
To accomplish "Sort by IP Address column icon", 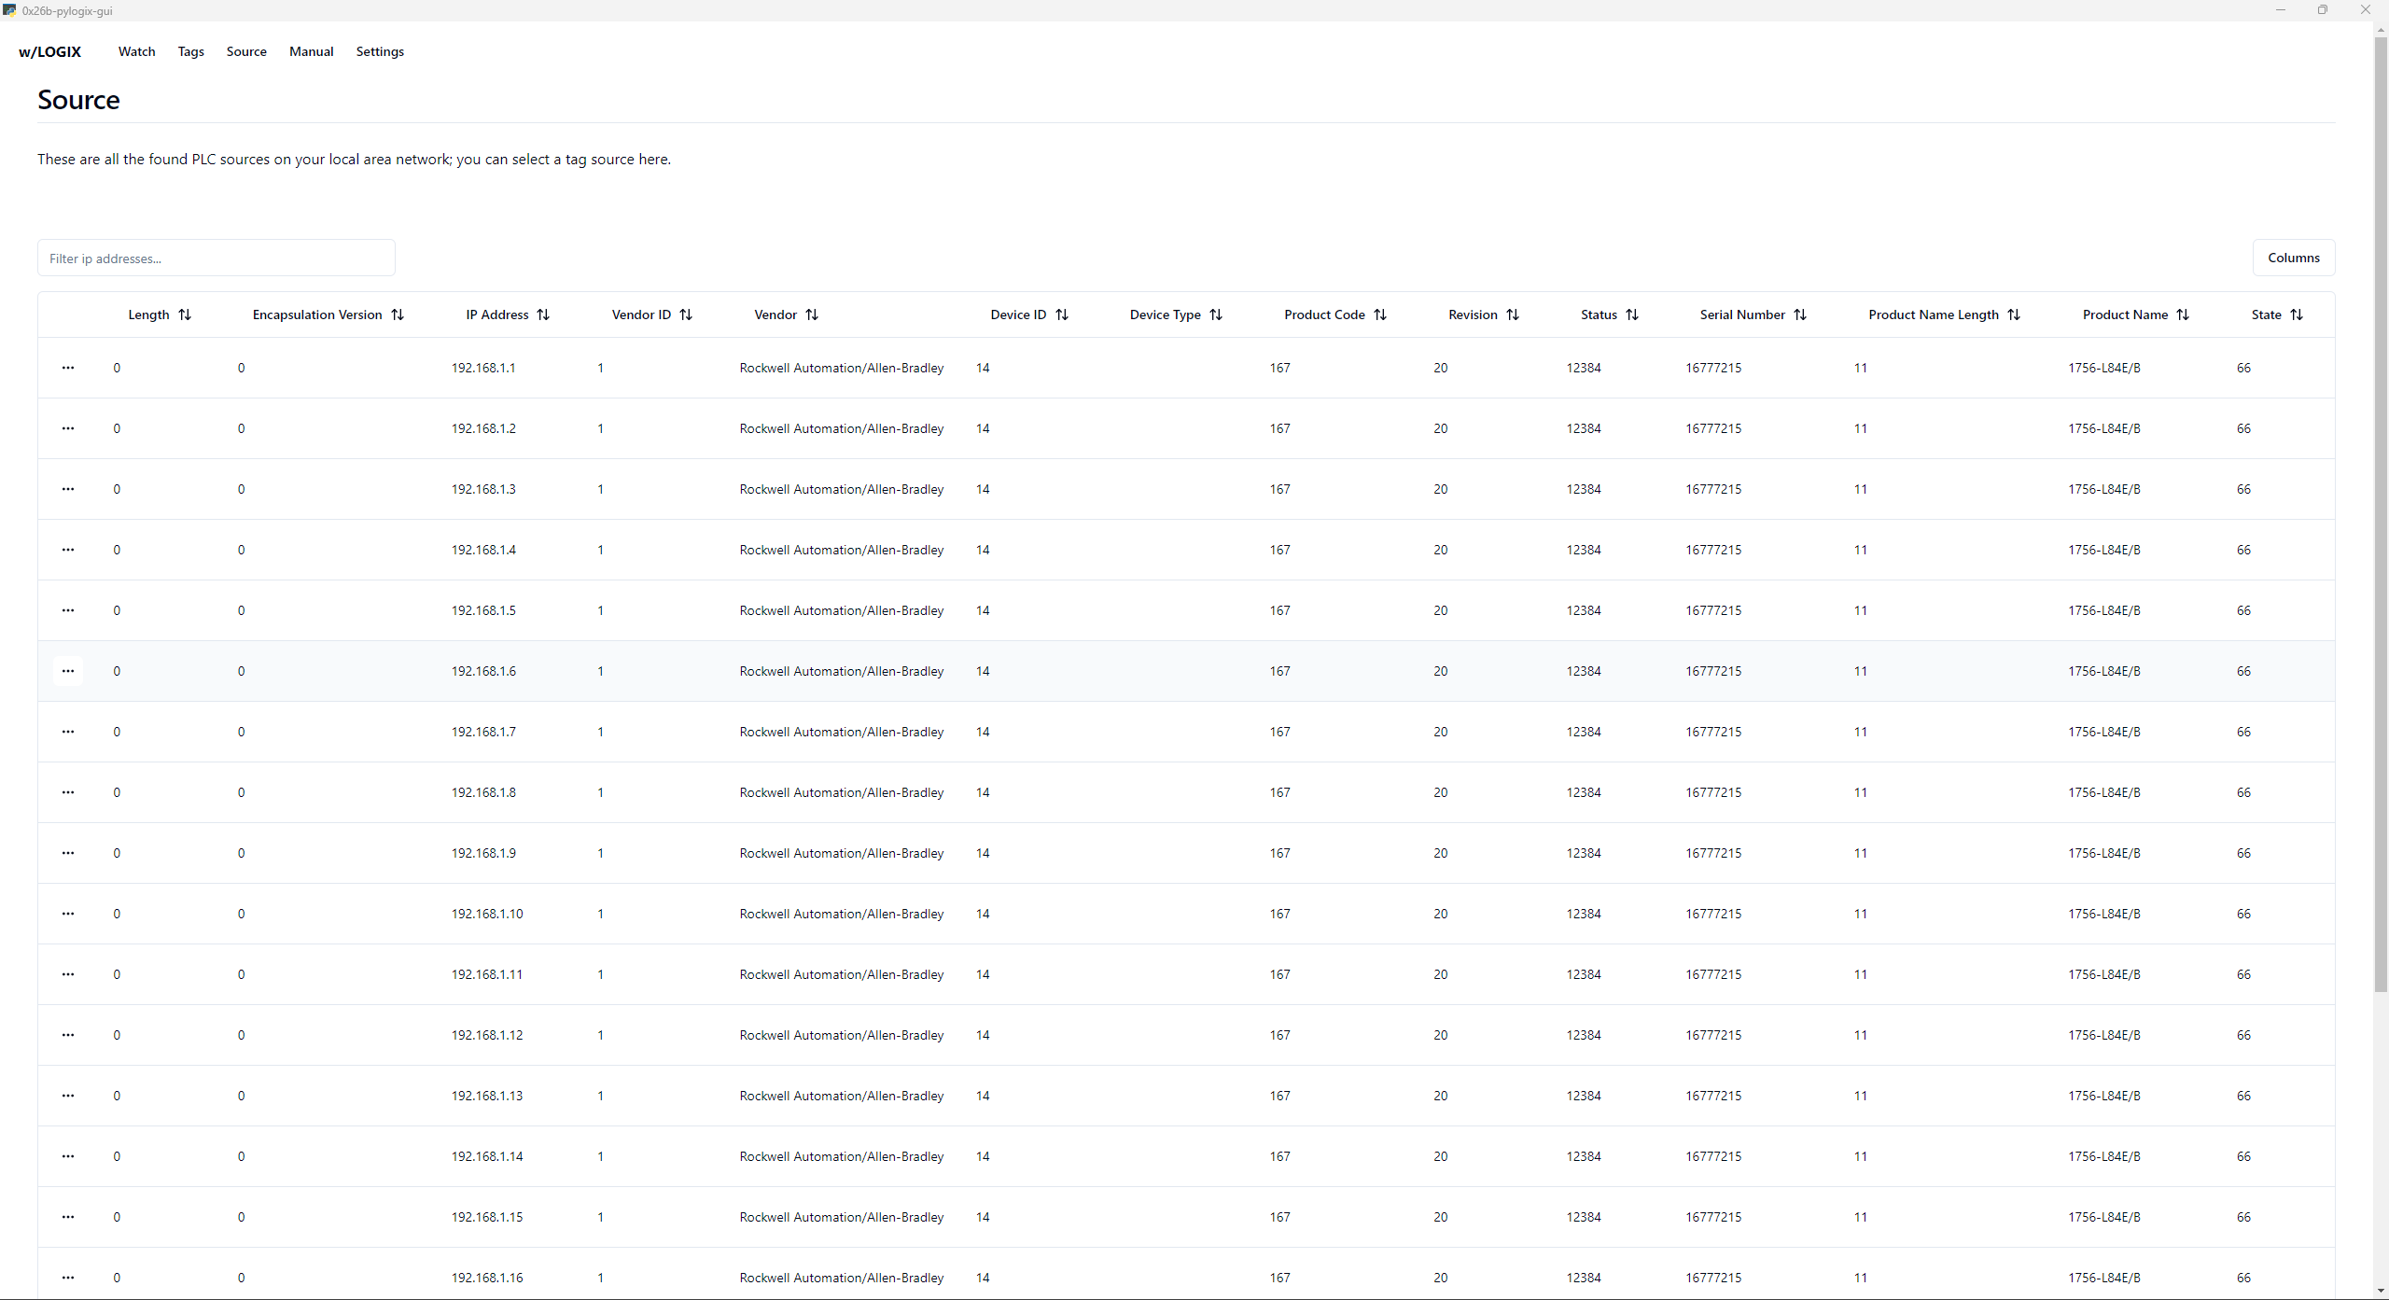I will point(543,315).
